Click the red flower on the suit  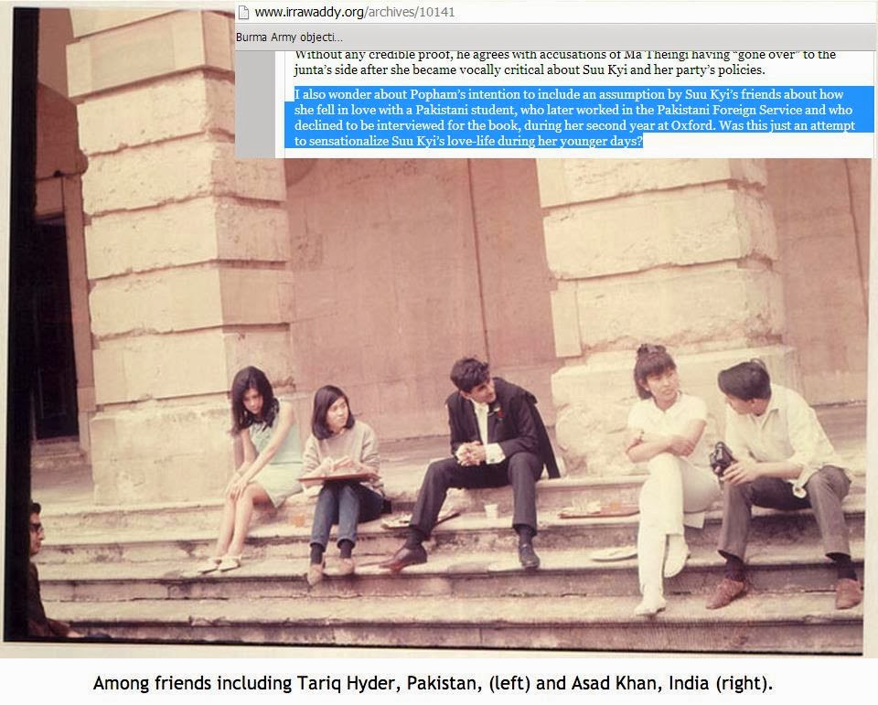(x=498, y=414)
